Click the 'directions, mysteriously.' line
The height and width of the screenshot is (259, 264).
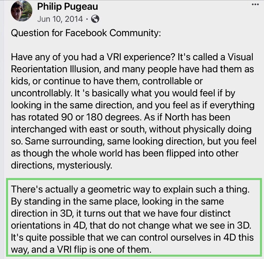61,165
